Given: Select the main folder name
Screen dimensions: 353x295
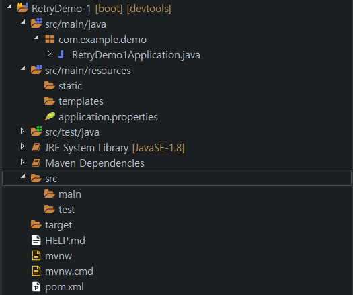Looking at the screenshot, I should click(70, 194).
